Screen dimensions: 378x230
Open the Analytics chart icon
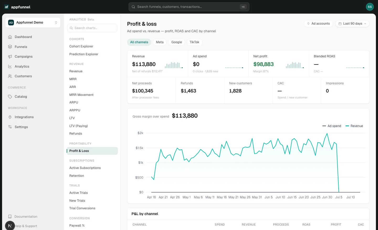coord(10,66)
